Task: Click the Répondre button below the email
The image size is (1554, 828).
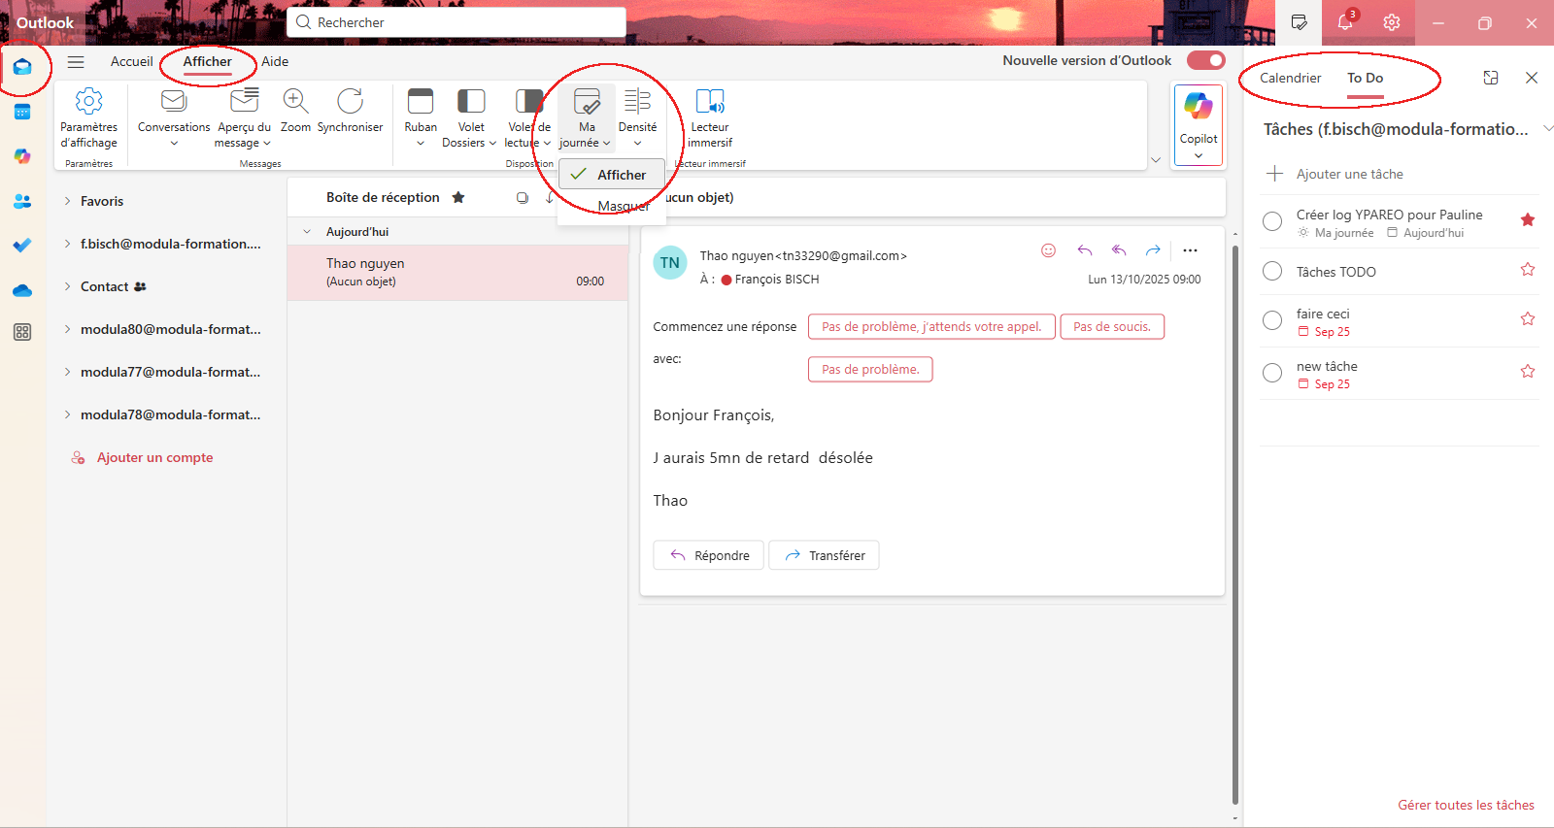Action: tap(709, 555)
